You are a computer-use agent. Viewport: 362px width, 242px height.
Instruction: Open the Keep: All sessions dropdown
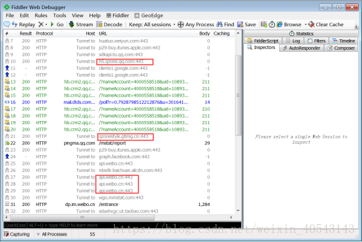[x=152, y=24]
